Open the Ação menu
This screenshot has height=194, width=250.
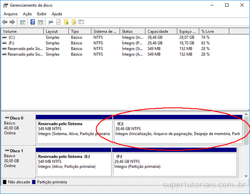[x=27, y=14]
